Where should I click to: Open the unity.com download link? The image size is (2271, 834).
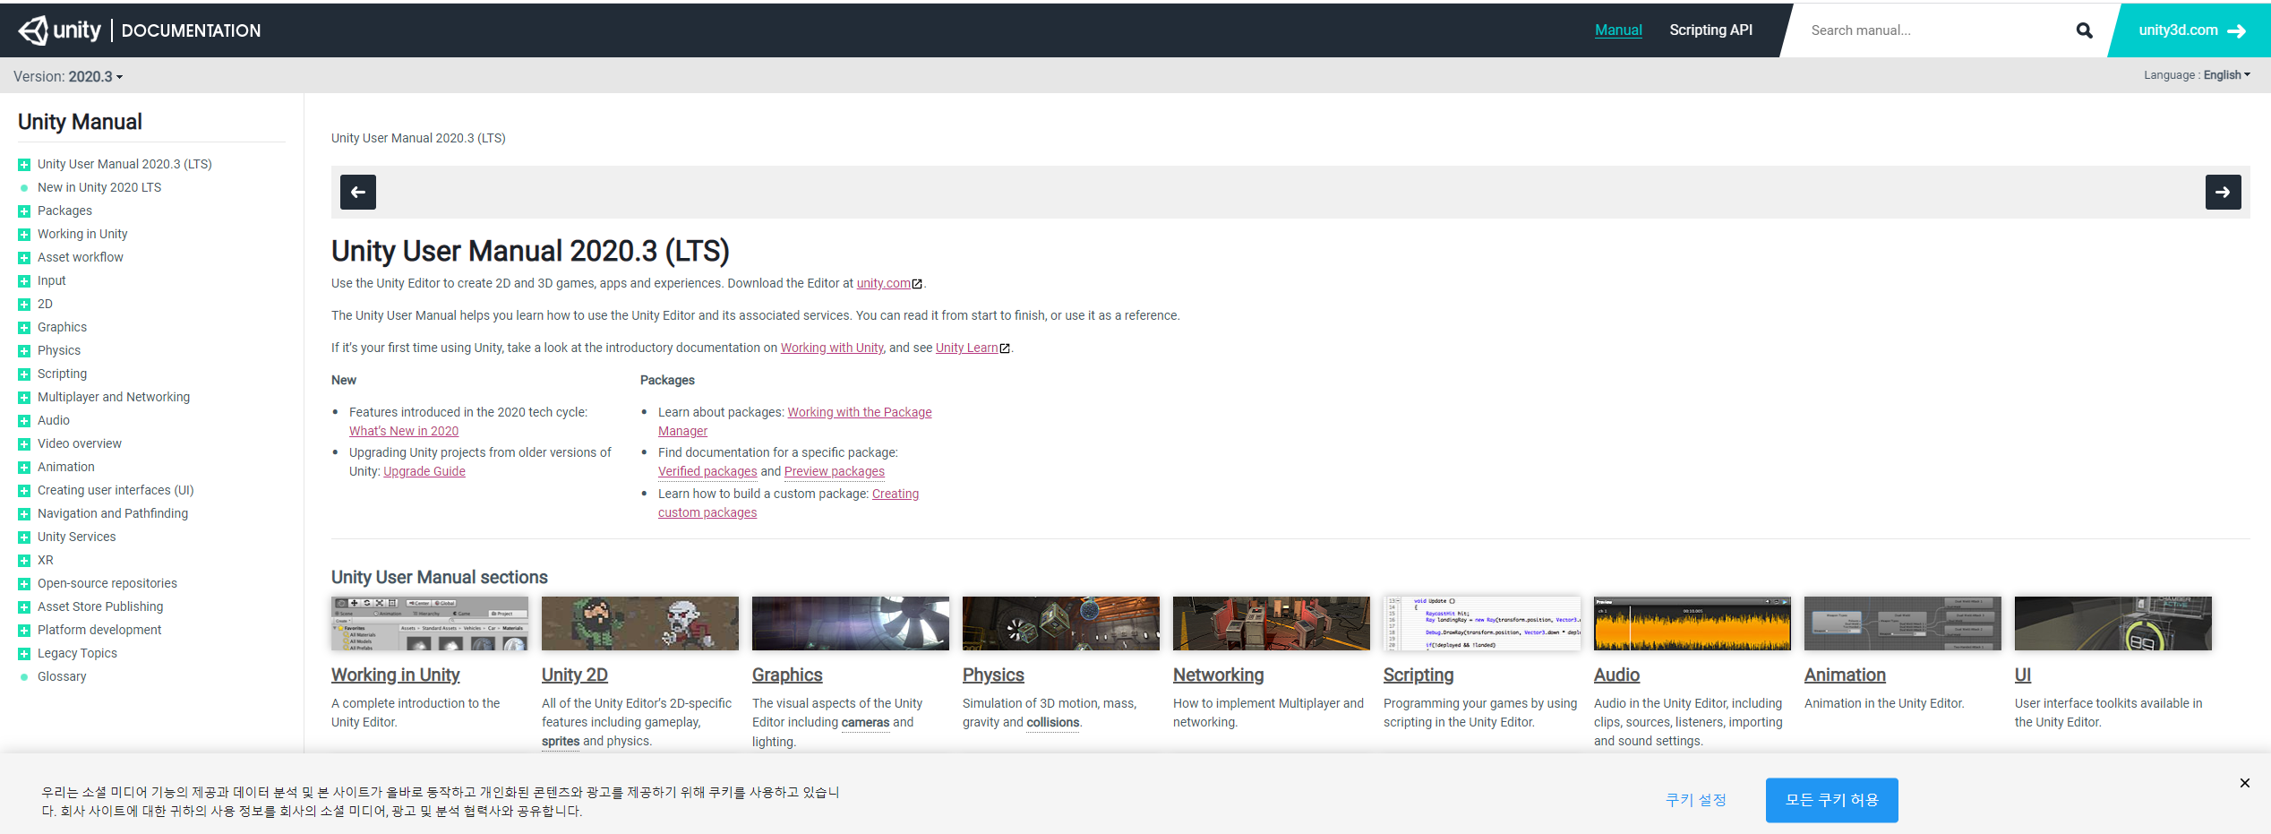884,283
